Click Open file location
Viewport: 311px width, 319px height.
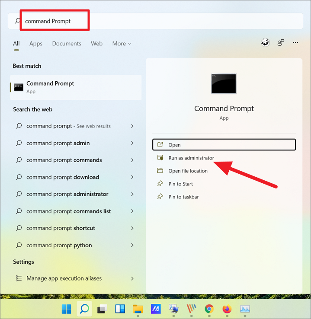[224, 171]
